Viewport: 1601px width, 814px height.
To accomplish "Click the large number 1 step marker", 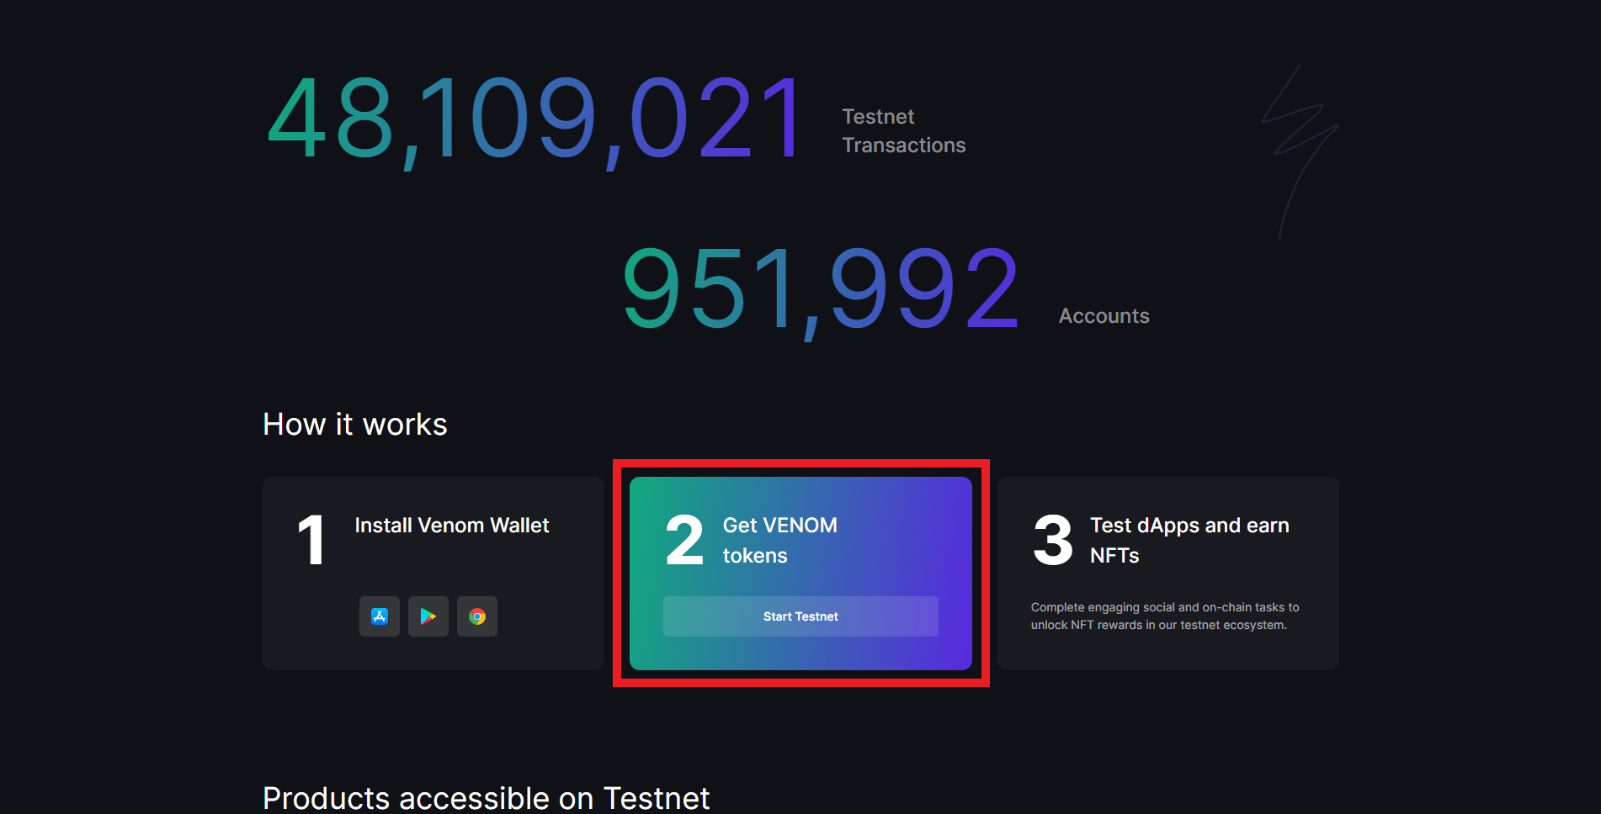I will point(311,541).
